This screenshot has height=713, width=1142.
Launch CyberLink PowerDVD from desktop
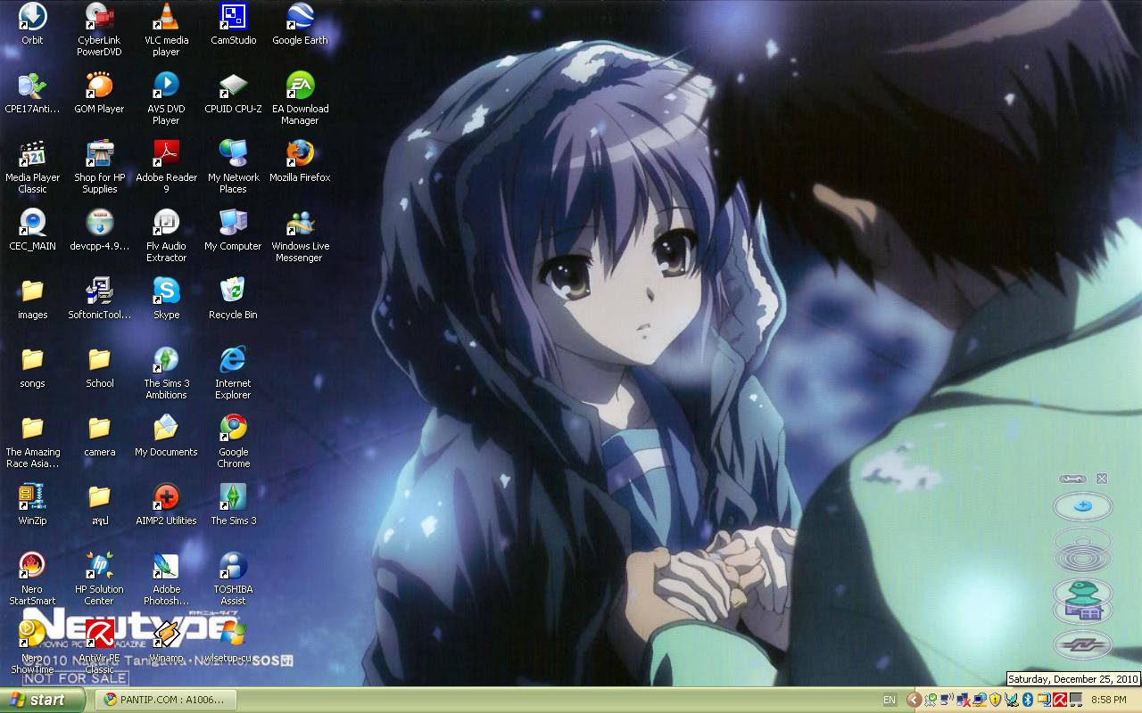coord(99,29)
